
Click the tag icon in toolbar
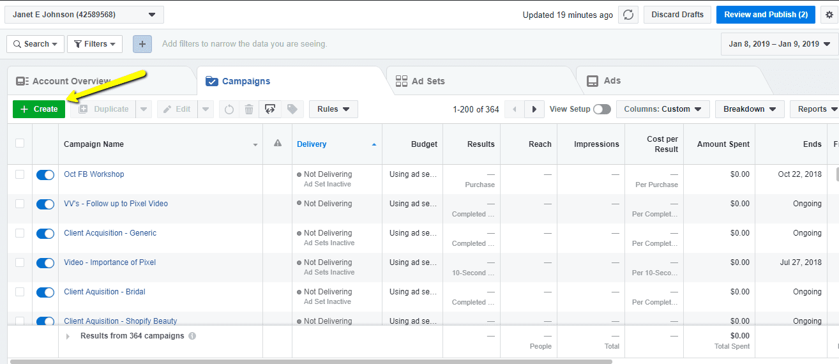point(292,109)
